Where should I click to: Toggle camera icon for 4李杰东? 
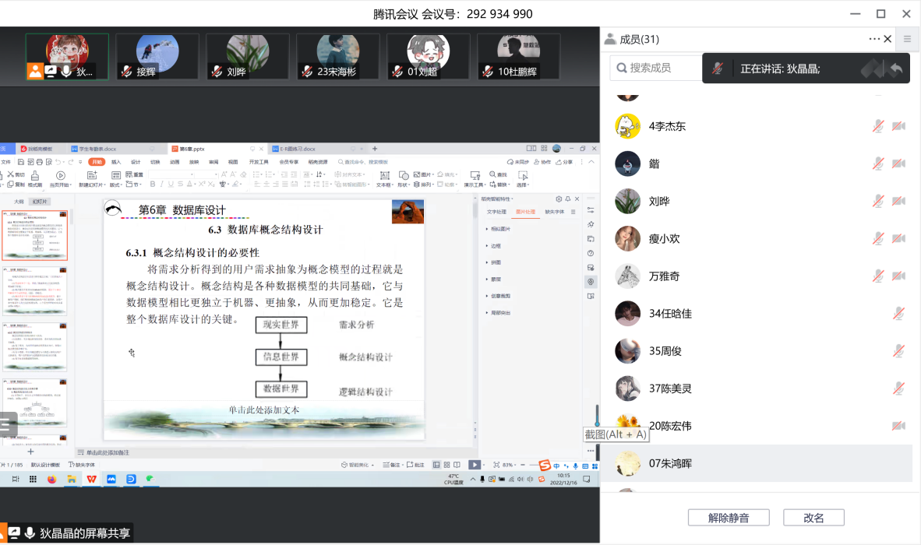coord(898,126)
